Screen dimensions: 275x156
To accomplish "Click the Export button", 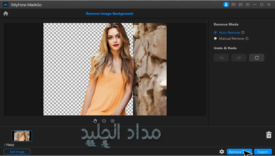I will [263, 152].
